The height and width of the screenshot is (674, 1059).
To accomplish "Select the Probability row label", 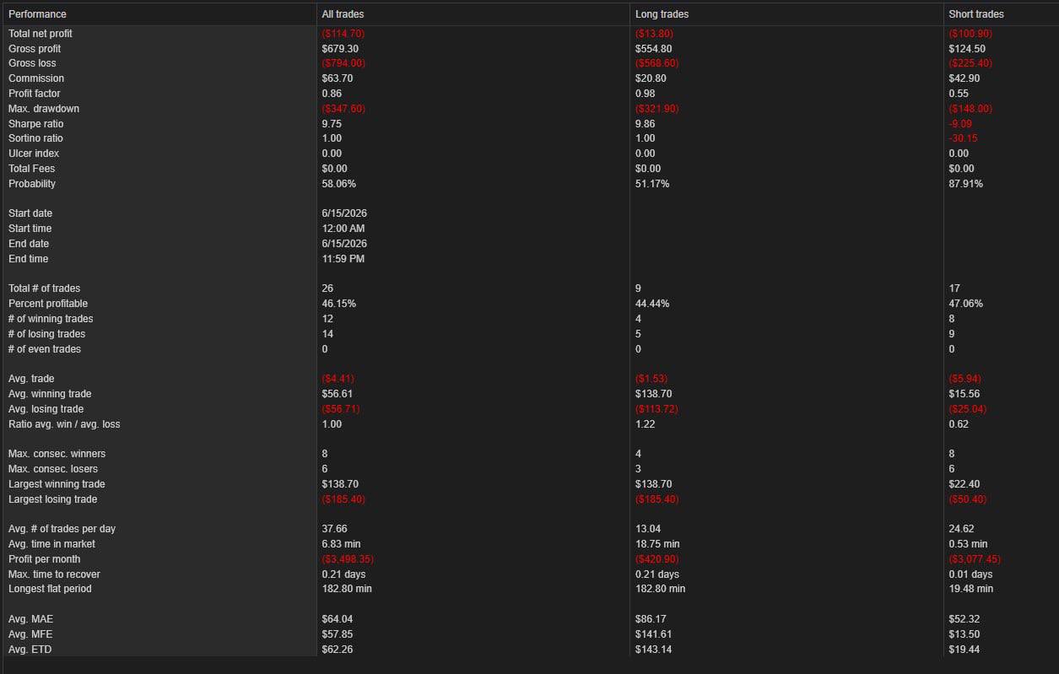I will click(32, 184).
